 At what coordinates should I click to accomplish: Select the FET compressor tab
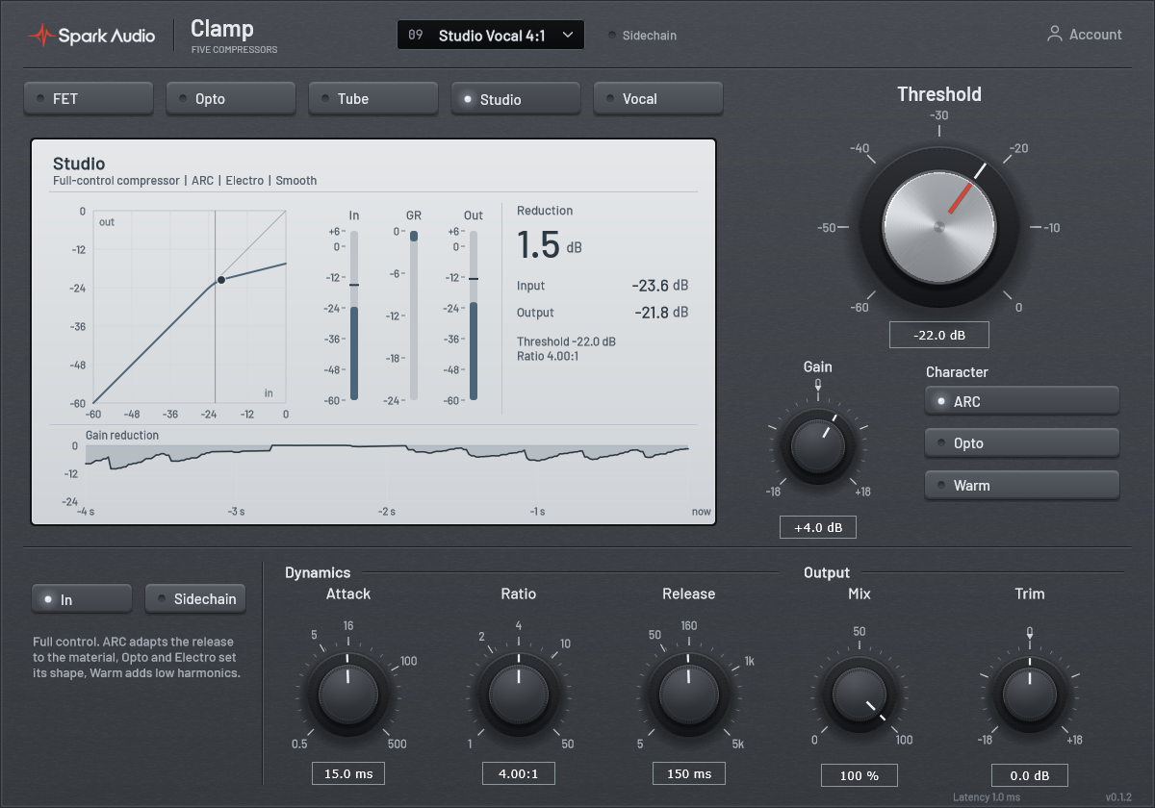[89, 98]
